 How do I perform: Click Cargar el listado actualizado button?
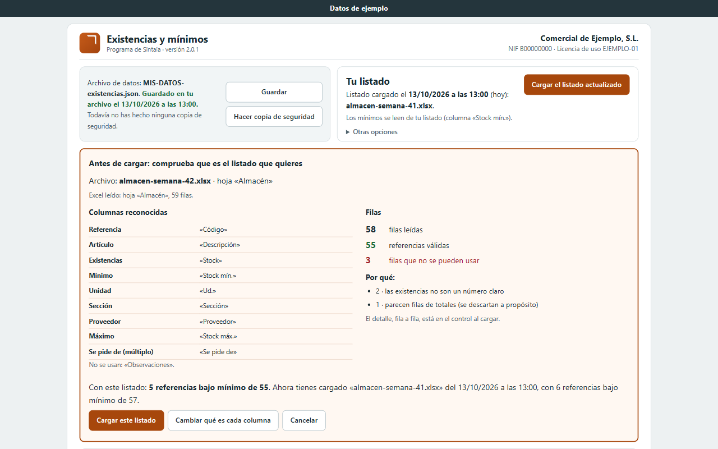[577, 85]
